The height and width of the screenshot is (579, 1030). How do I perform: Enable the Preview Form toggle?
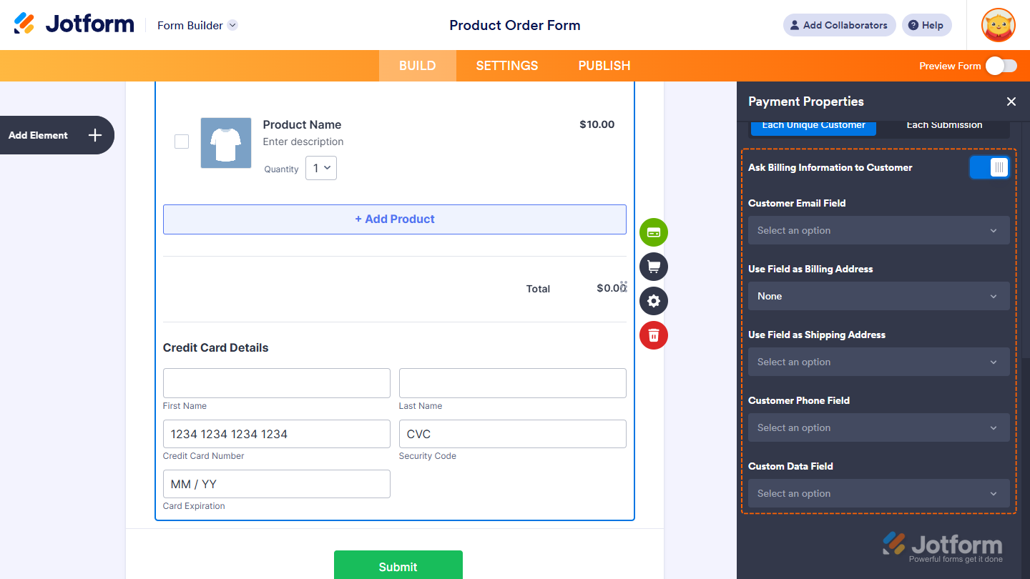pos(1001,65)
